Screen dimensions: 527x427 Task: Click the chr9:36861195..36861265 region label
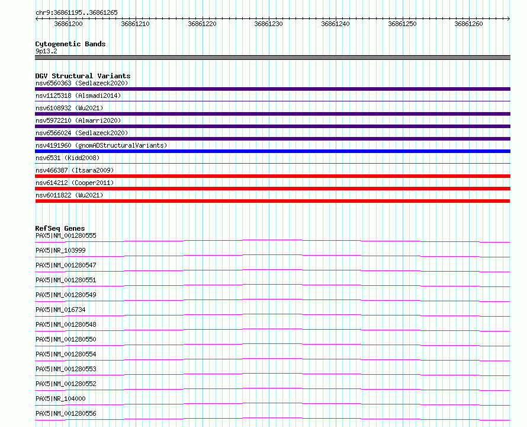tap(76, 12)
